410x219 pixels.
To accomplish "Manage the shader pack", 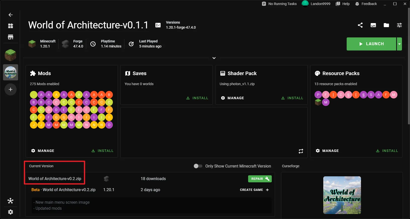I will (233, 98).
